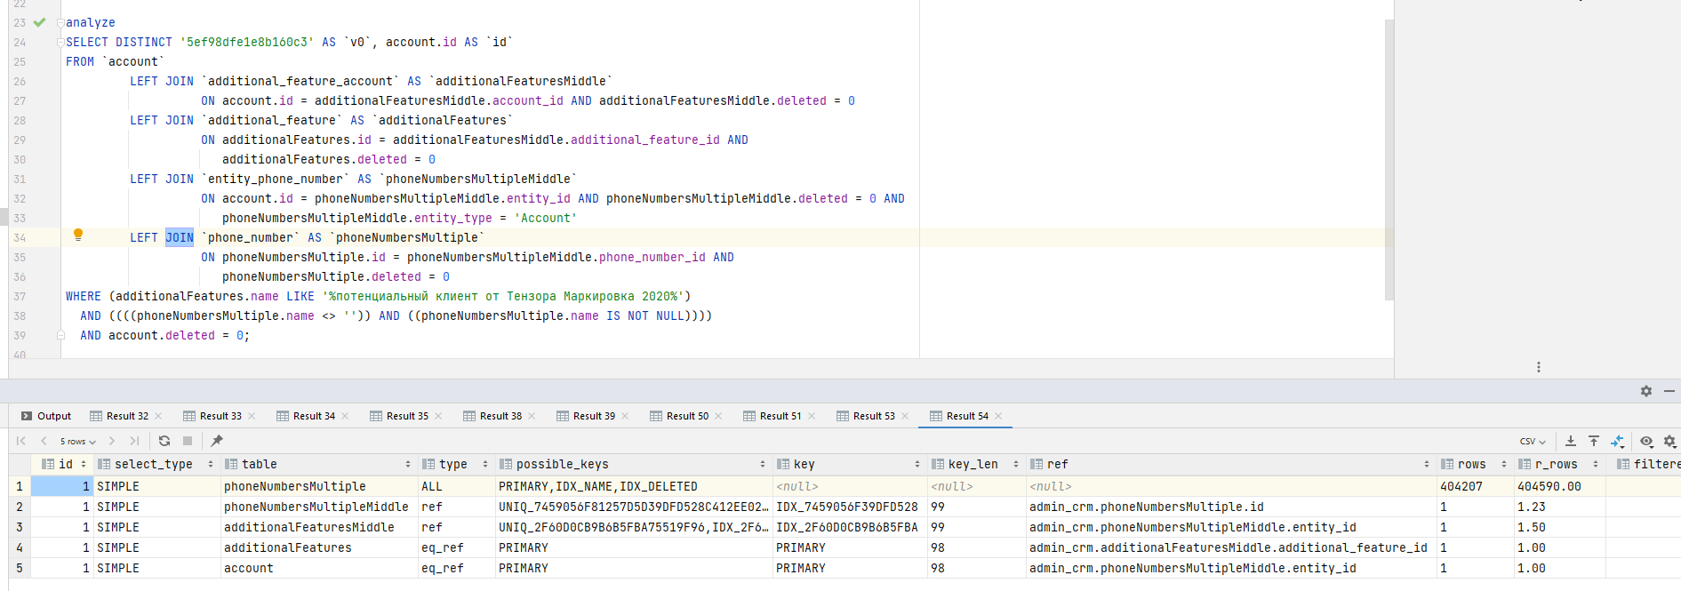Reload the result page with refresh icon

[x=164, y=441]
